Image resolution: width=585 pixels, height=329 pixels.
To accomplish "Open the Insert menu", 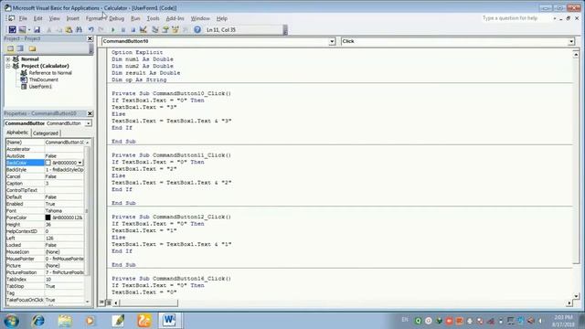I will pyautogui.click(x=73, y=18).
